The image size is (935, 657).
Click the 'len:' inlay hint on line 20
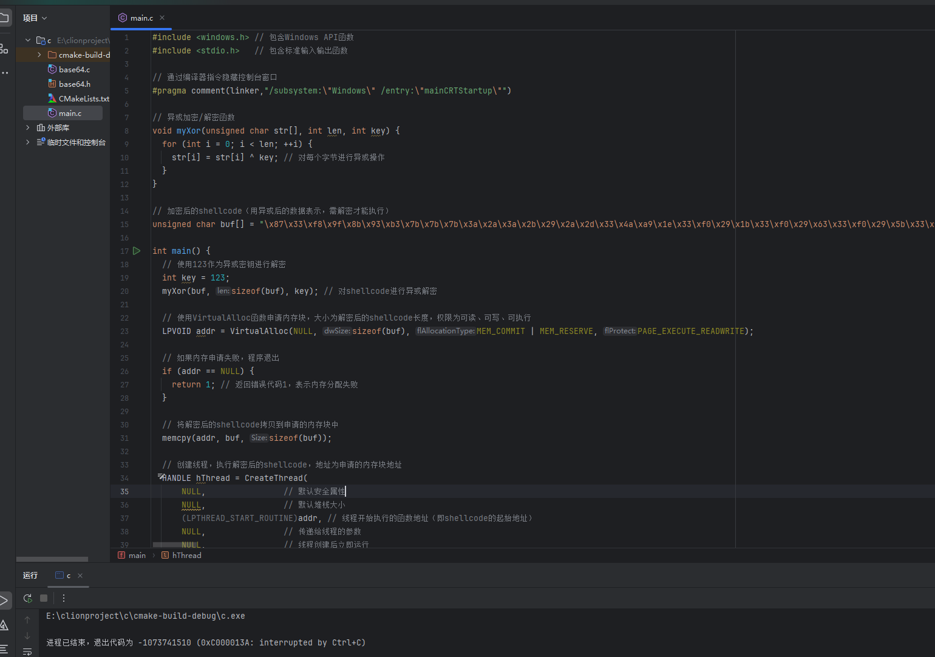point(223,291)
